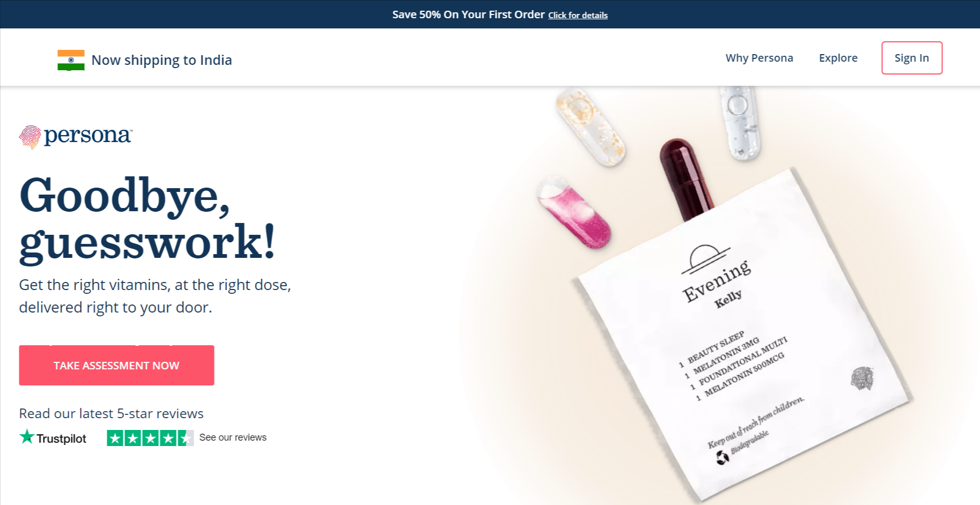Click the Persona fingerprint logo icon

(x=30, y=137)
